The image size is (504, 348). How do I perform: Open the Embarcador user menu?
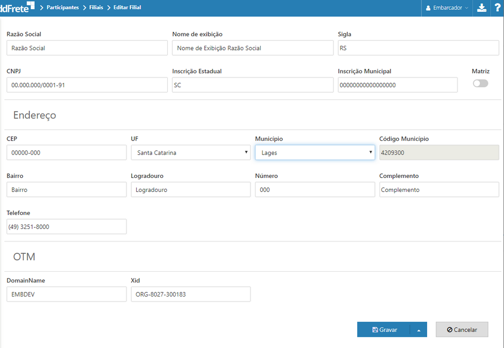click(x=447, y=8)
